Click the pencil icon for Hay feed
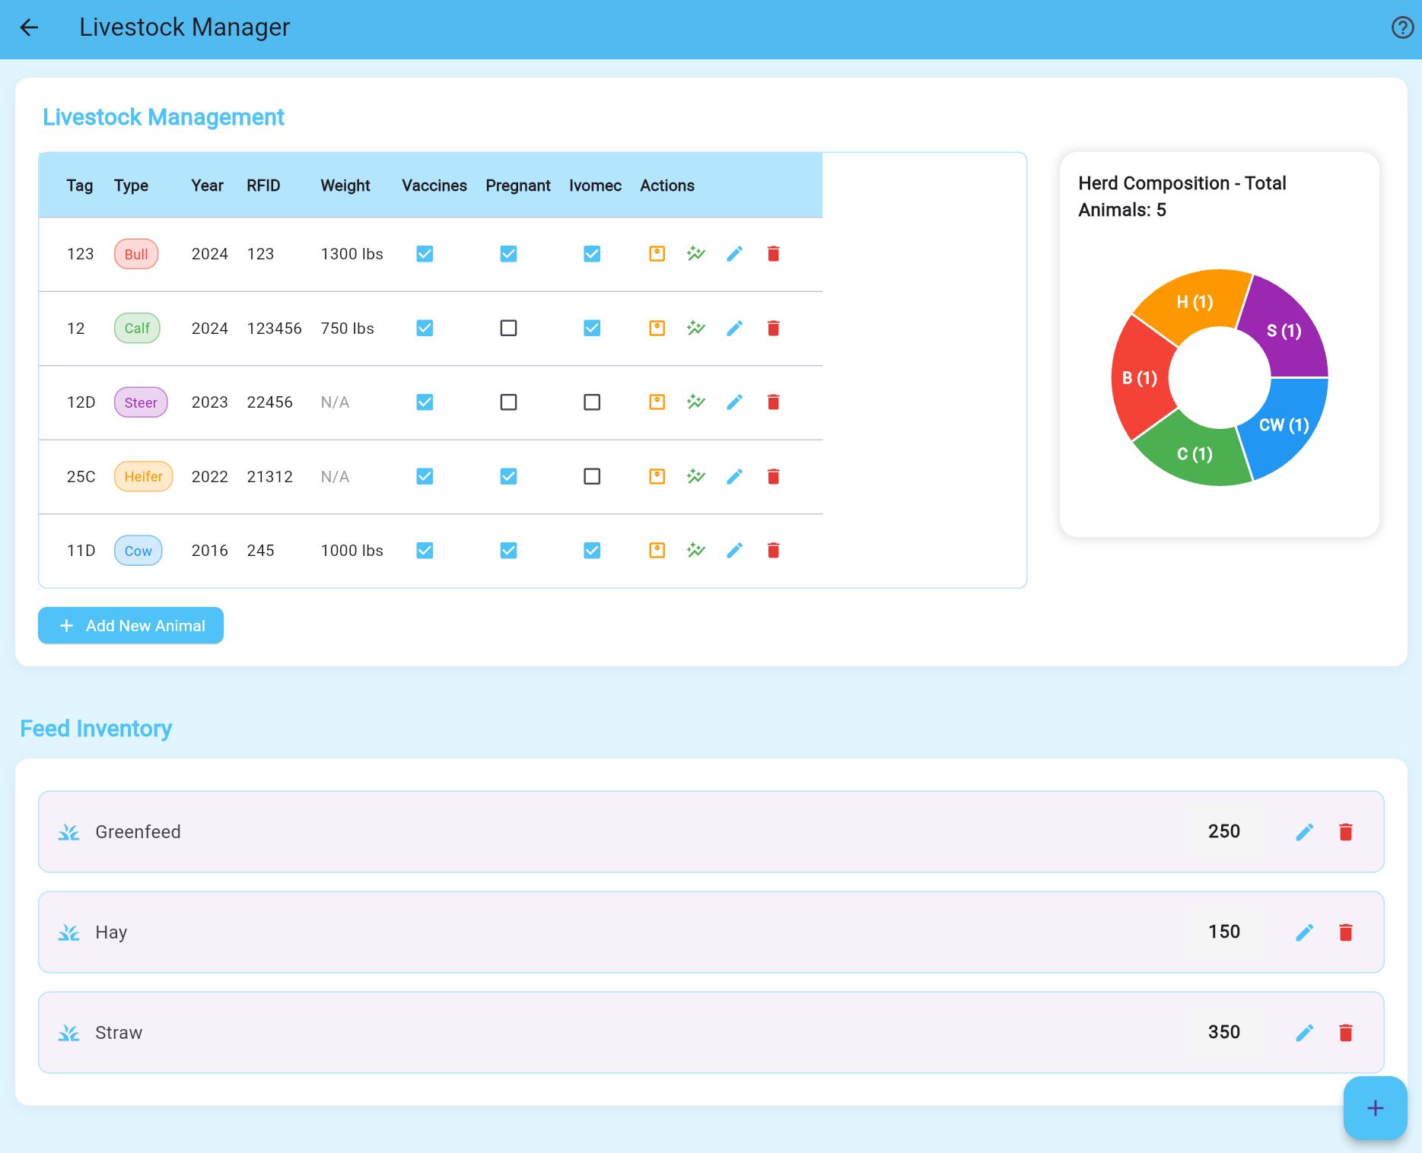Image resolution: width=1422 pixels, height=1153 pixels. pos(1304,932)
